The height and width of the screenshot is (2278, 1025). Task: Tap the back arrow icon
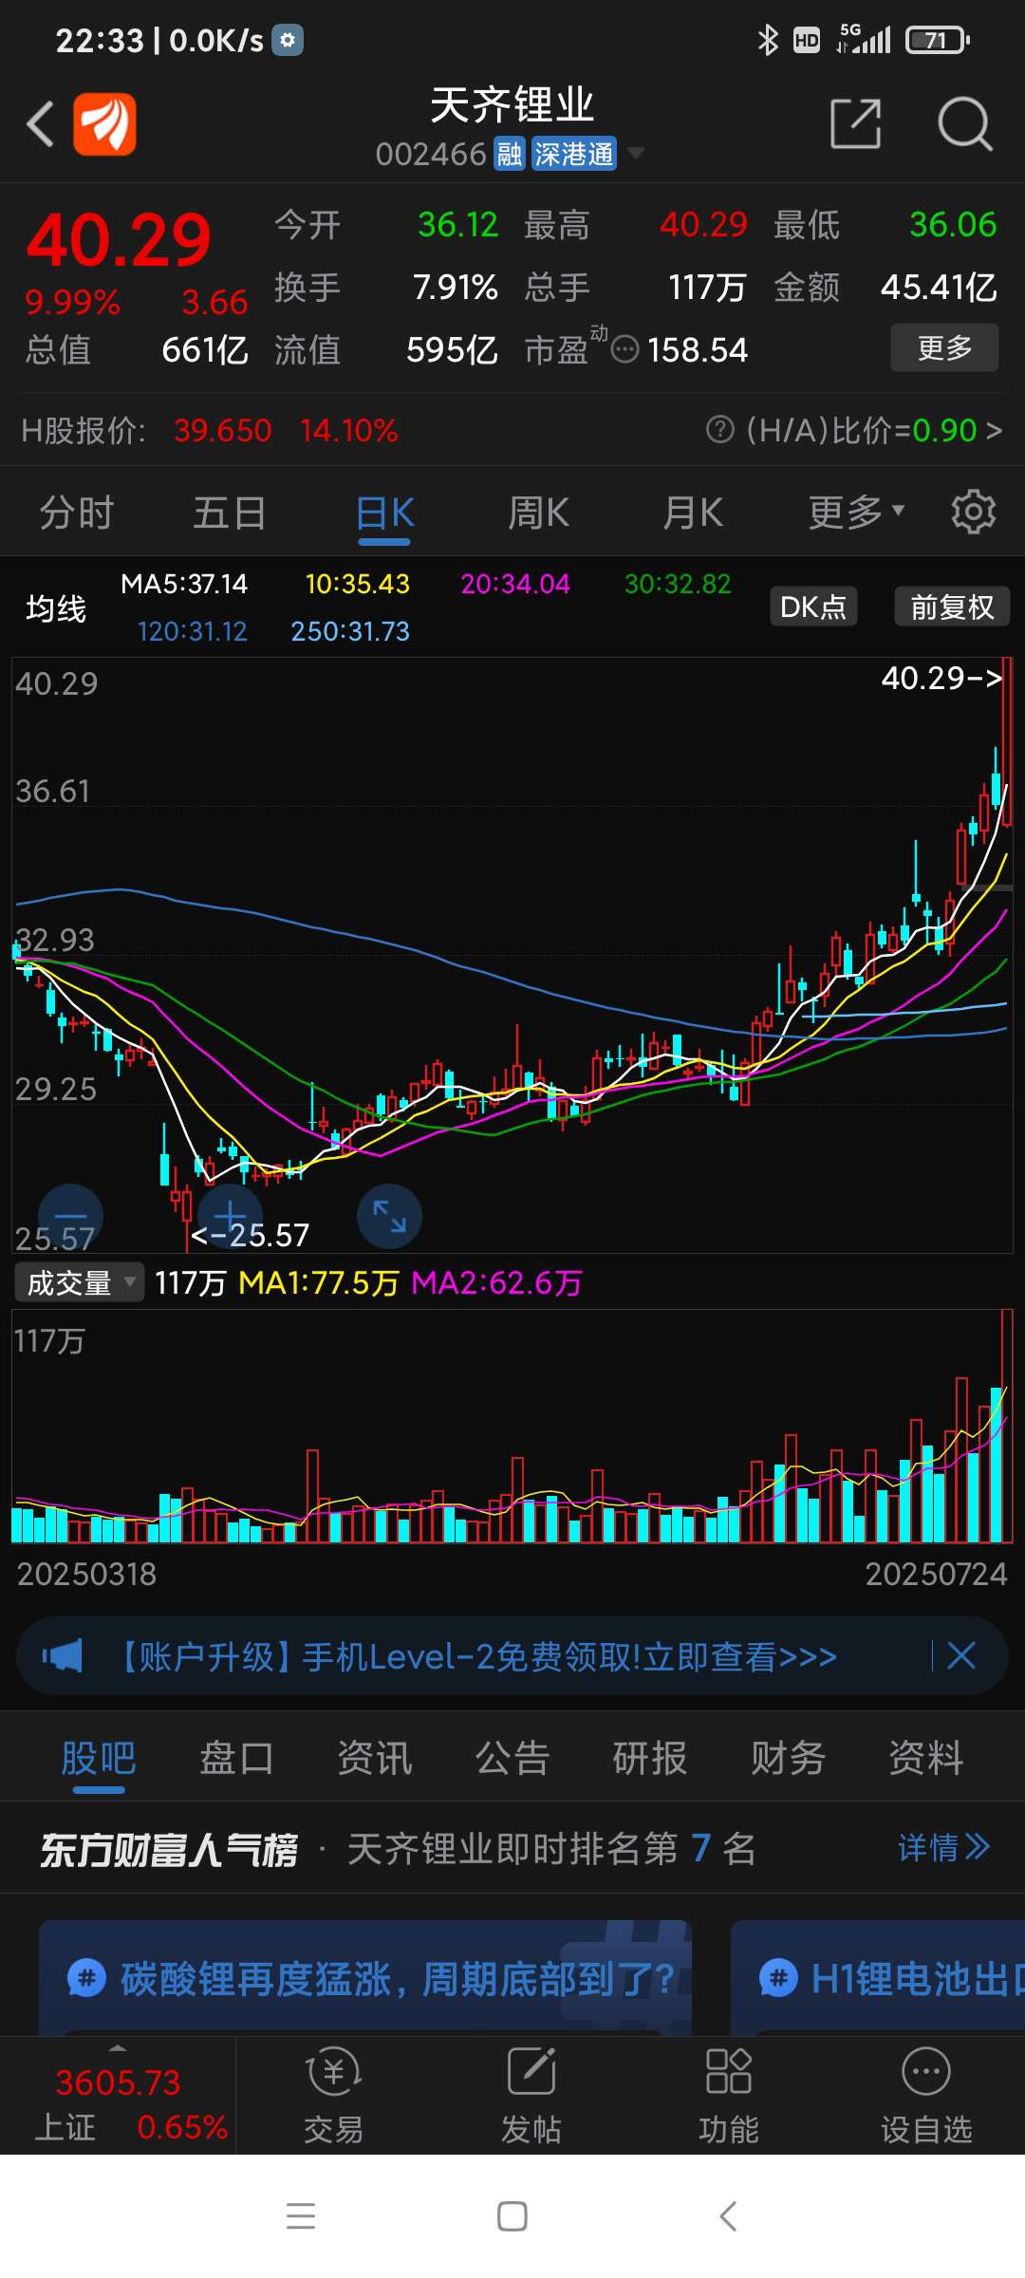tap(40, 124)
